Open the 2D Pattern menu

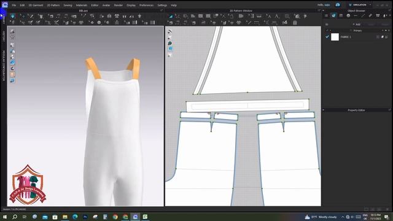53,5
